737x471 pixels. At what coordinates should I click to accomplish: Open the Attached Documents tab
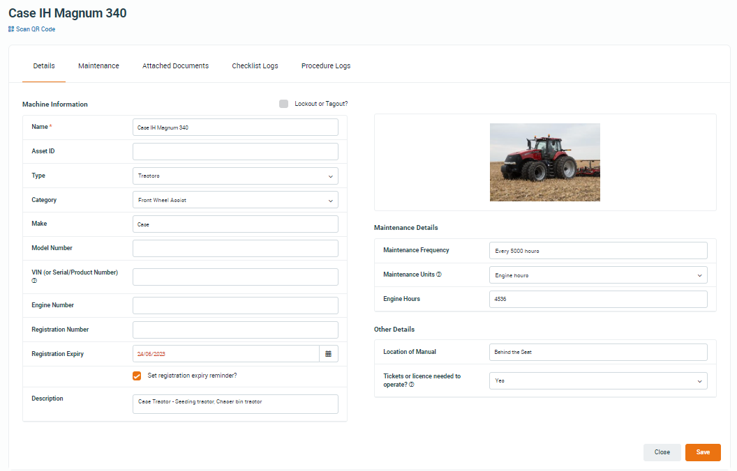tap(175, 66)
